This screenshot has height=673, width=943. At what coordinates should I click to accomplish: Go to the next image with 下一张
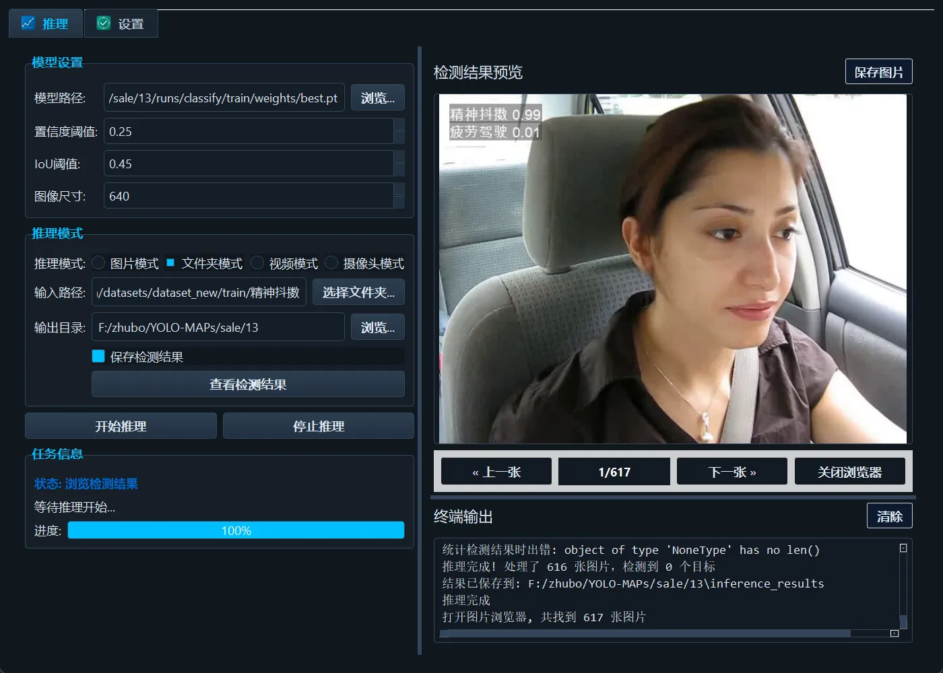(731, 471)
